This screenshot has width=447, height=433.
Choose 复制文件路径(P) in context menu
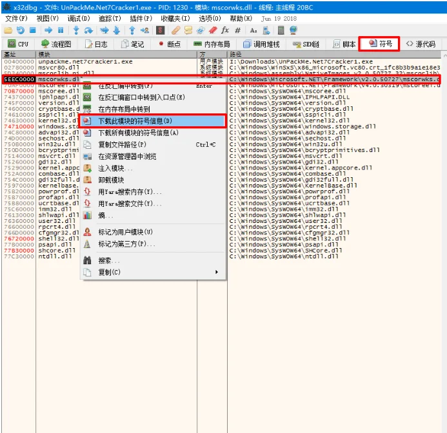[x=154, y=145]
